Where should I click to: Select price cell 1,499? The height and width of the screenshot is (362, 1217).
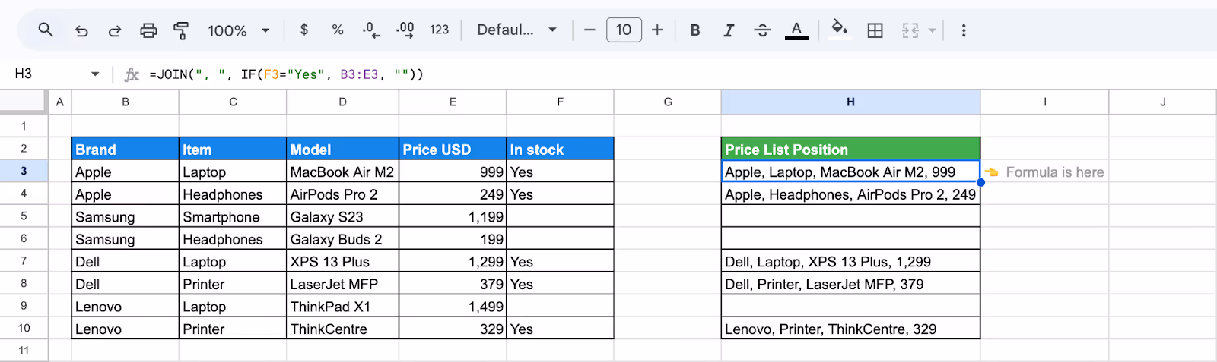click(x=453, y=306)
